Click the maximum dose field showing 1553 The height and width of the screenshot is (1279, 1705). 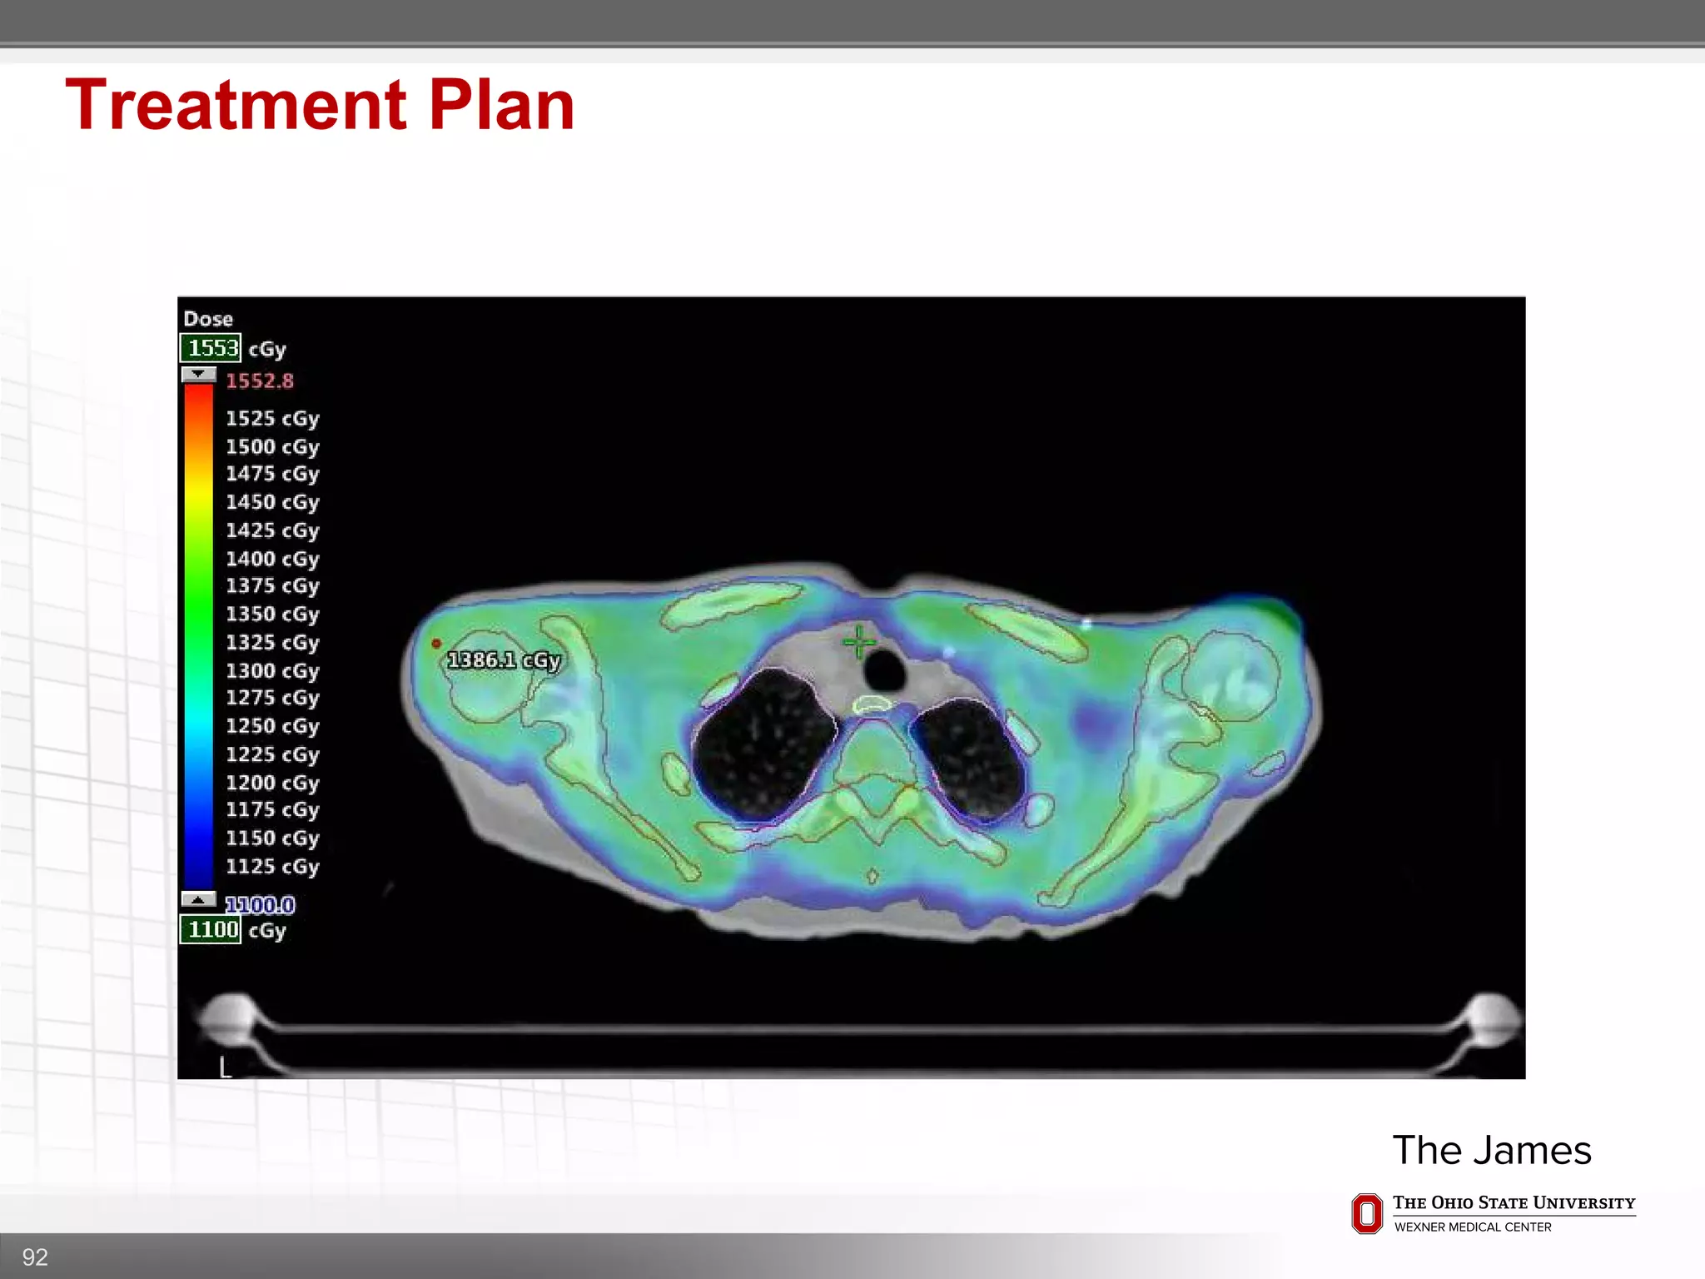pyautogui.click(x=211, y=348)
